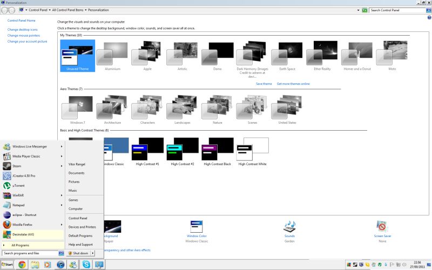
Task: Open the eclipse shortcut
Action: [32, 215]
